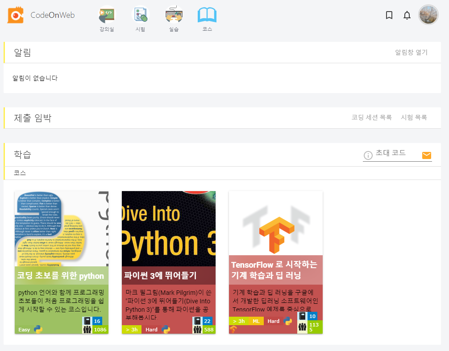Click 10 lesson count badge
This screenshot has height=351, width=449.
(x=312, y=316)
